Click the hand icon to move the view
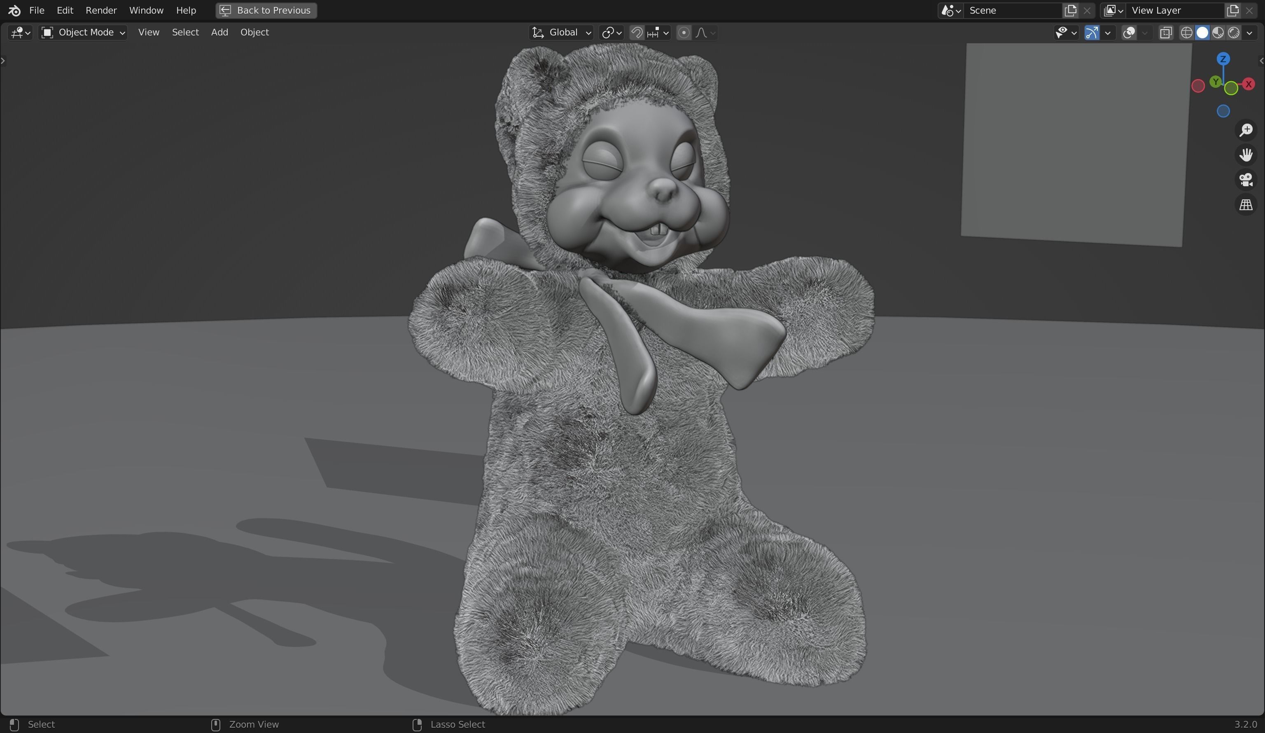Image resolution: width=1265 pixels, height=733 pixels. [1246, 154]
